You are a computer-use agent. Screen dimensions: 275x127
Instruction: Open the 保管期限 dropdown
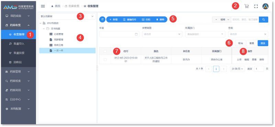162,34
